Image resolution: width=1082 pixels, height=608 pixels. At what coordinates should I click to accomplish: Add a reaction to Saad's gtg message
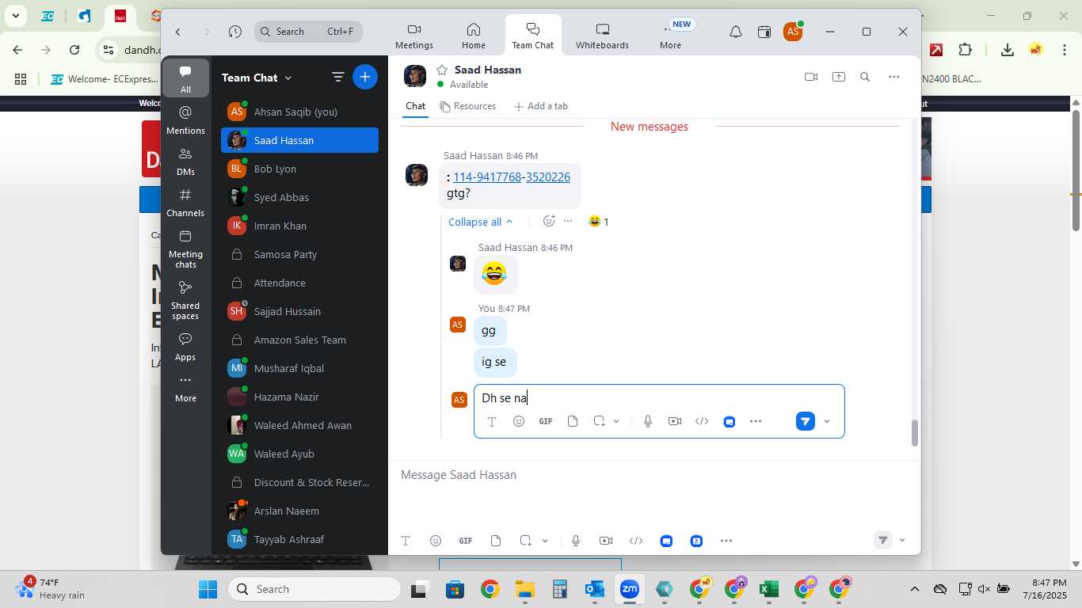(x=548, y=221)
